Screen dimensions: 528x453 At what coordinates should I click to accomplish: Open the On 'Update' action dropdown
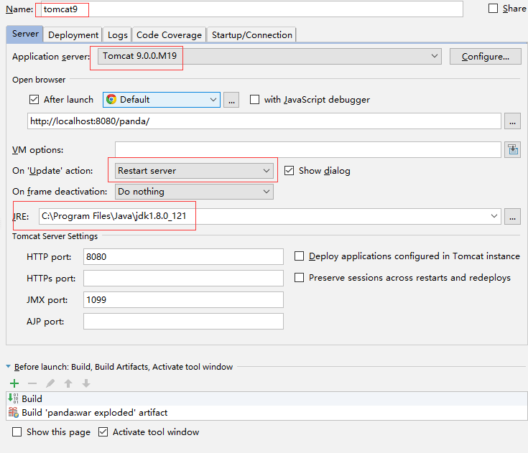[194, 171]
